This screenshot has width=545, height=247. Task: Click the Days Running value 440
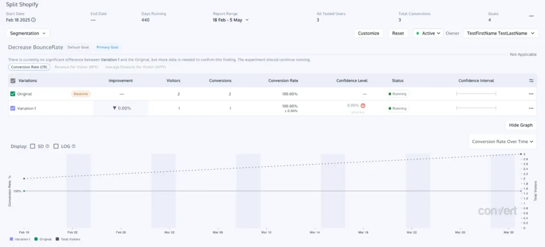(x=145, y=20)
